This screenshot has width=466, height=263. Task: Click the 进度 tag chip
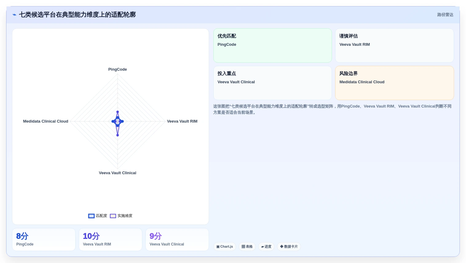[x=266, y=247]
